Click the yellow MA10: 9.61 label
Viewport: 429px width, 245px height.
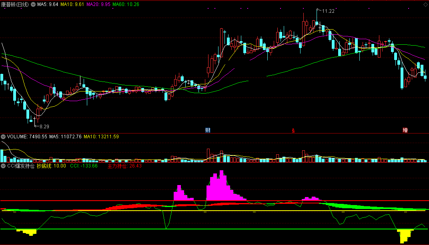[72, 4]
